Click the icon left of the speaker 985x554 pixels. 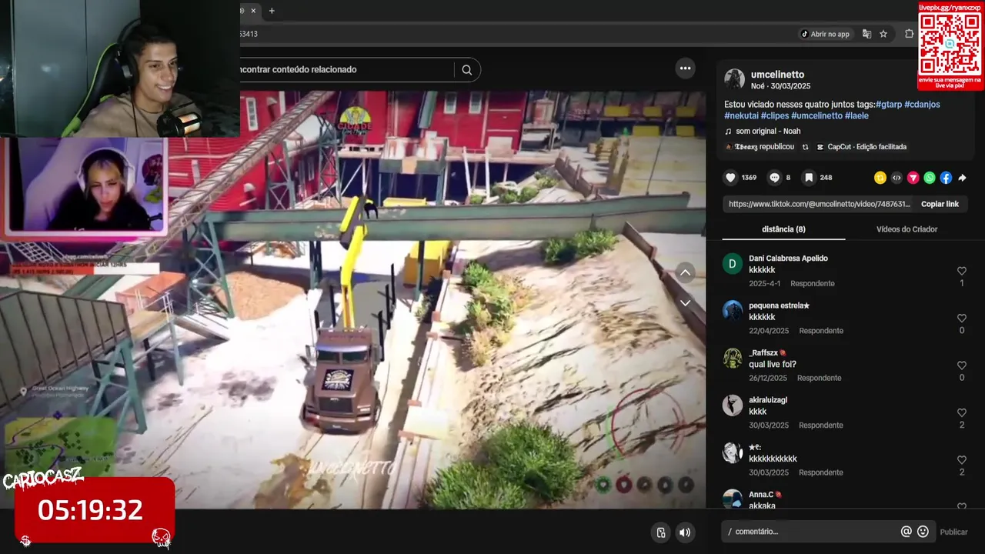coord(661,532)
